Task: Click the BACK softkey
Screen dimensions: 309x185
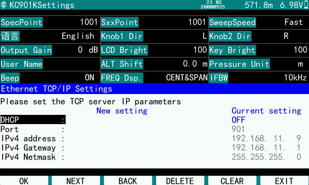Action: click(128, 181)
